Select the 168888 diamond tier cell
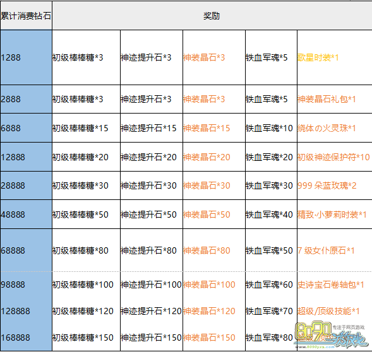The width and height of the screenshot is (372, 352). pos(26,337)
